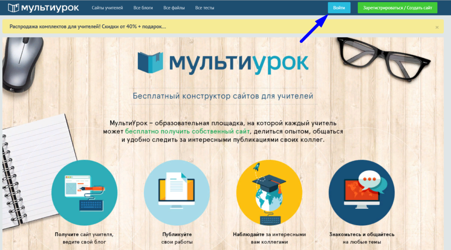Image resolution: width=451 pixels, height=250 pixels.
Task: Follow бесплатно получить собственный сайт link
Action: [x=187, y=132]
